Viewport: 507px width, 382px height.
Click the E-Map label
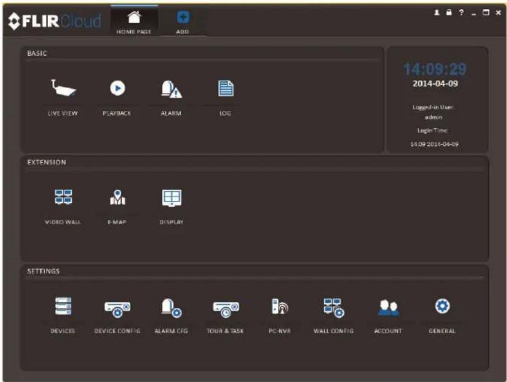pyautogui.click(x=117, y=222)
